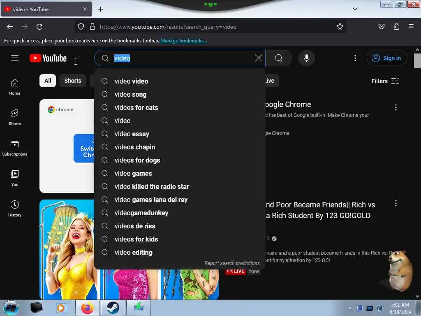Image resolution: width=421 pixels, height=316 pixels.
Task: Choose the "video video" suggestion
Action: [180, 81]
